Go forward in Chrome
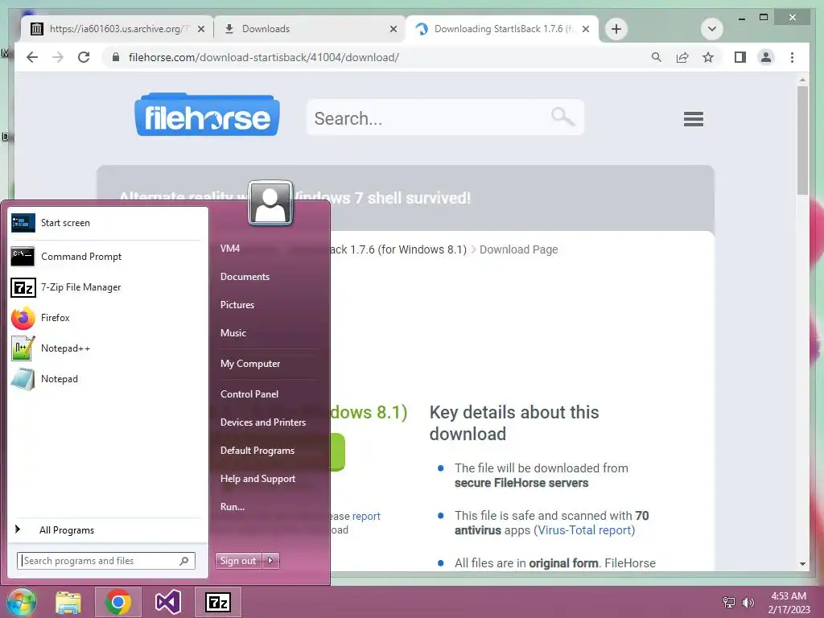 click(x=58, y=57)
